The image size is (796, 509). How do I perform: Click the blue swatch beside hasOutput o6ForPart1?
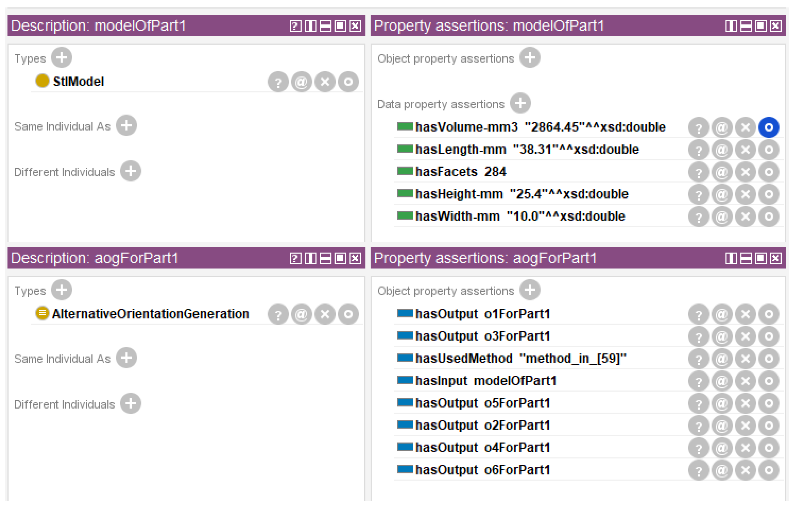tap(405, 469)
